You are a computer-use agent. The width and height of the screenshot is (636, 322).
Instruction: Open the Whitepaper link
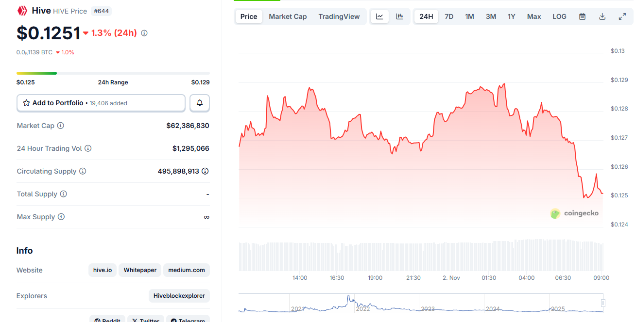[140, 270]
